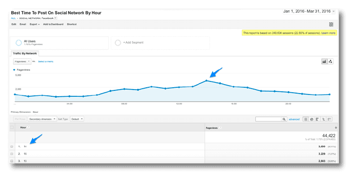Switch to comparison view icon
347x184 pixels.
pyautogui.click(x=324, y=119)
